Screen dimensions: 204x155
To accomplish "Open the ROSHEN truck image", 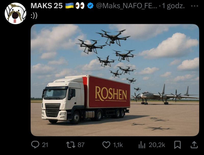I will (x=115, y=80).
